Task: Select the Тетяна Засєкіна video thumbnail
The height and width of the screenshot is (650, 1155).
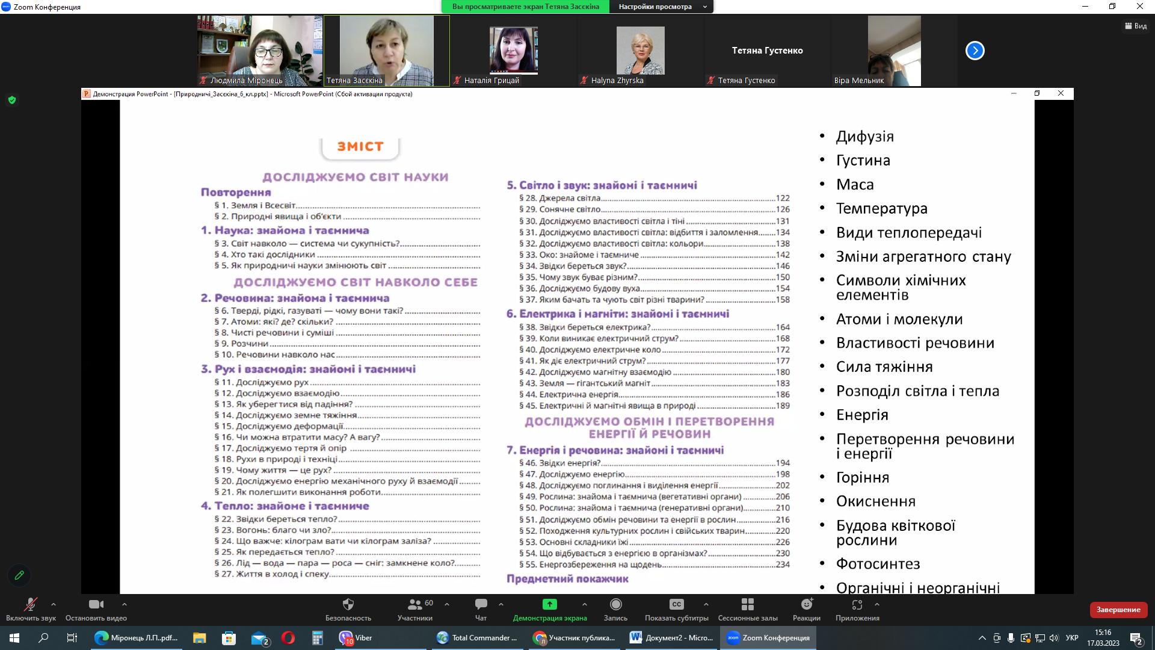Action: pyautogui.click(x=386, y=51)
